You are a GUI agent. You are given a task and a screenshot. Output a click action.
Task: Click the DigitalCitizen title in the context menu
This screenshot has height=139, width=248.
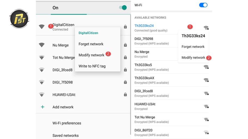tap(88, 33)
